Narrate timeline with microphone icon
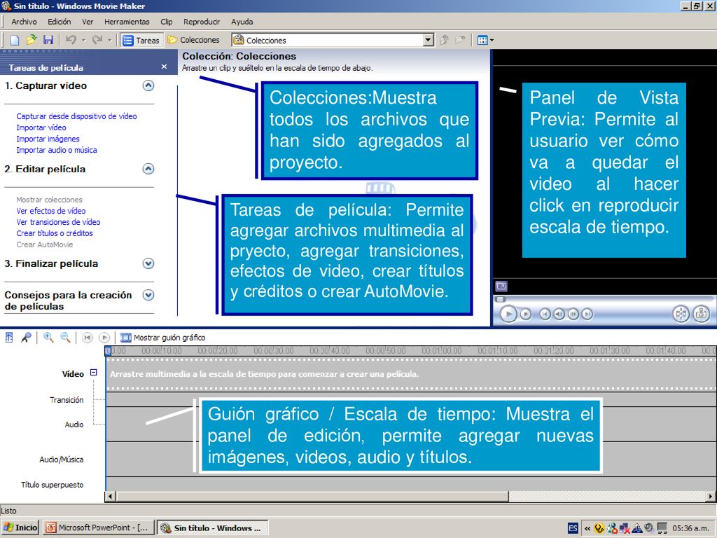This screenshot has height=538, width=717. (x=27, y=338)
